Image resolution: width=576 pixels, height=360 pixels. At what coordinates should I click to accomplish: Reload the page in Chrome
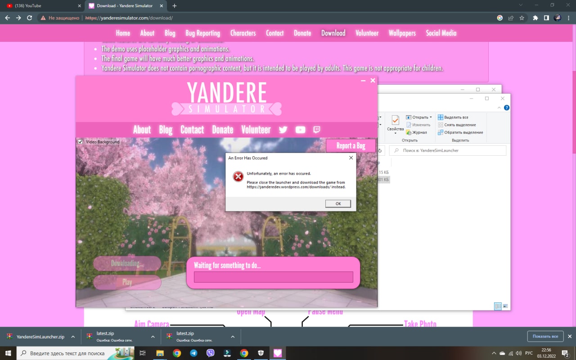[30, 18]
